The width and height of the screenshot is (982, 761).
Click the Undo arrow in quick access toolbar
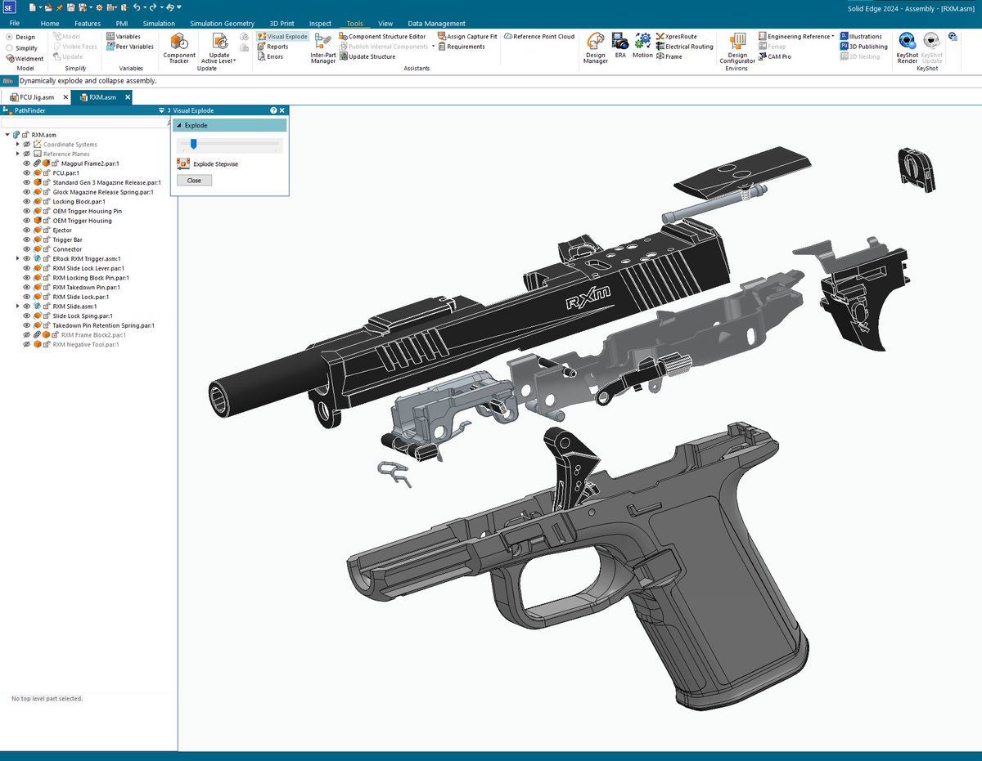coord(137,7)
